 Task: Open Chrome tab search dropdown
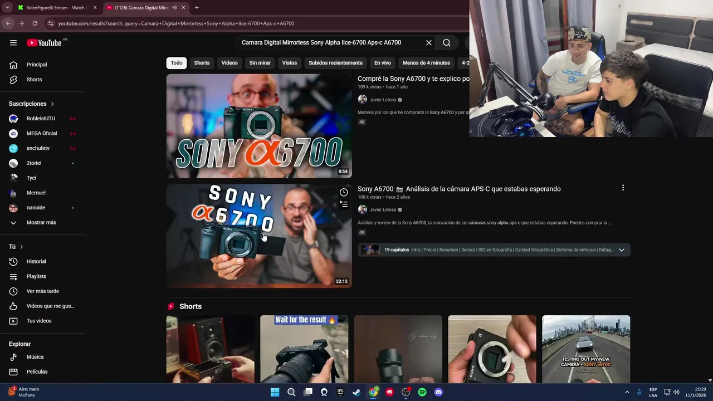click(x=7, y=8)
